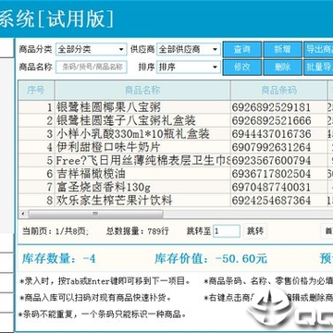
Task: Click barcode cell 6926892521666
Action: click(x=279, y=120)
